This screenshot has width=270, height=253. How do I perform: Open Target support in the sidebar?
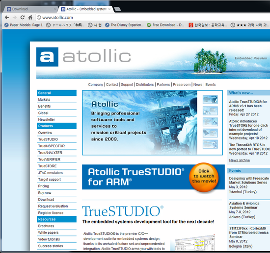(x=50, y=180)
